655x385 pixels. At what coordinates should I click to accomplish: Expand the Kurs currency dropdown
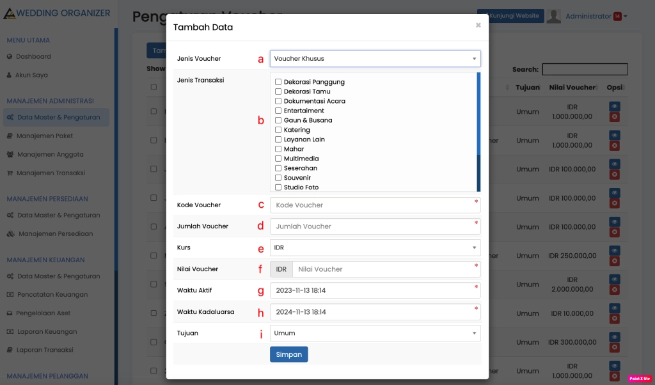click(x=375, y=247)
